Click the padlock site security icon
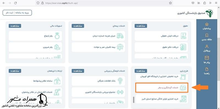Screen dimensions: 220x109 [42, 3]
